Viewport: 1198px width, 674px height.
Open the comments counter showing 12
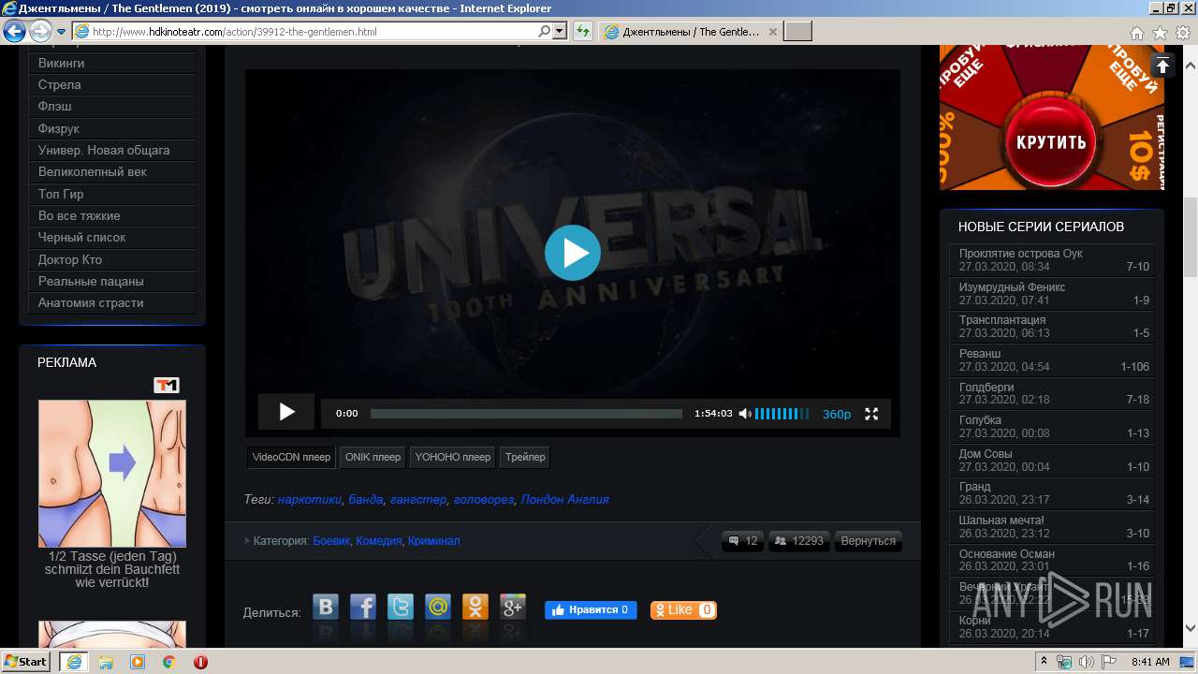coord(743,541)
